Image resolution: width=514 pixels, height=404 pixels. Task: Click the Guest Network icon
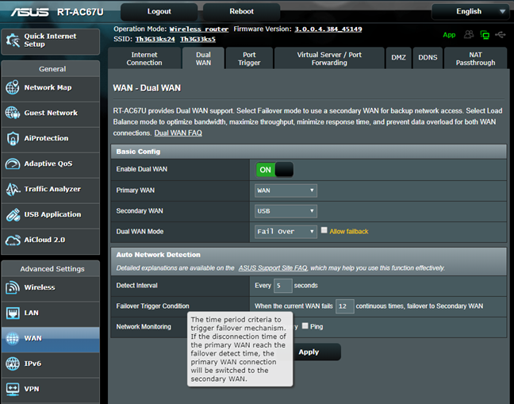click(x=13, y=113)
